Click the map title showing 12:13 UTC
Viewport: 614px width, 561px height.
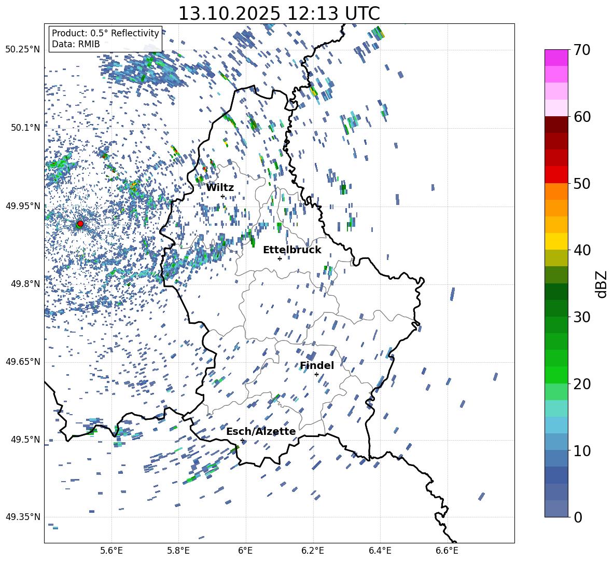[279, 13]
